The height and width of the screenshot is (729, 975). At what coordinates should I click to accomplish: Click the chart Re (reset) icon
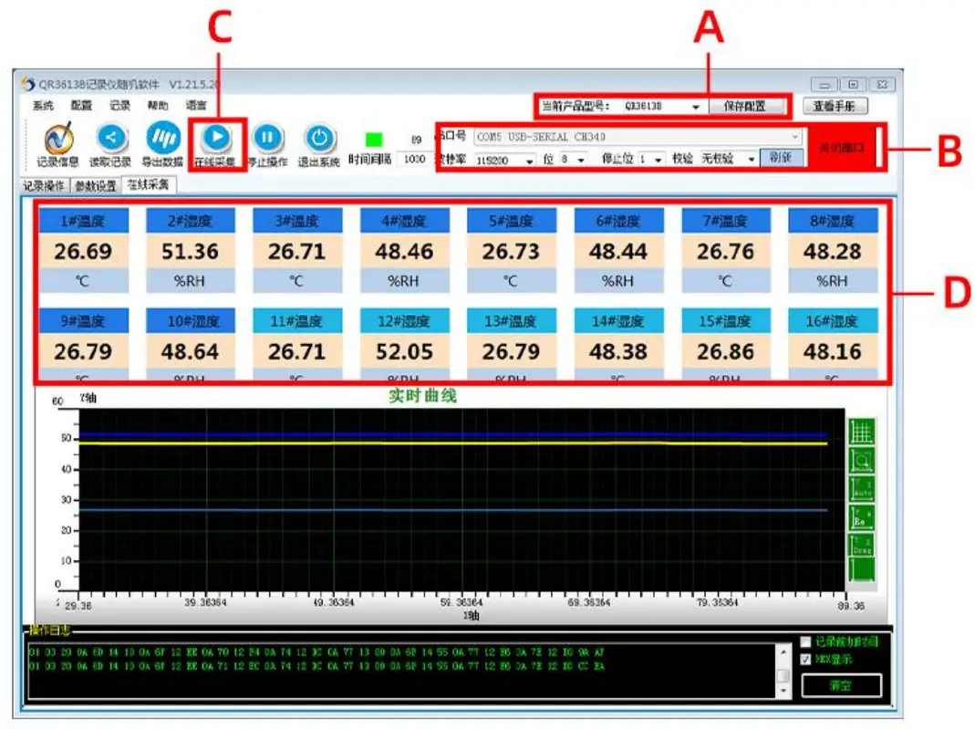point(862,517)
